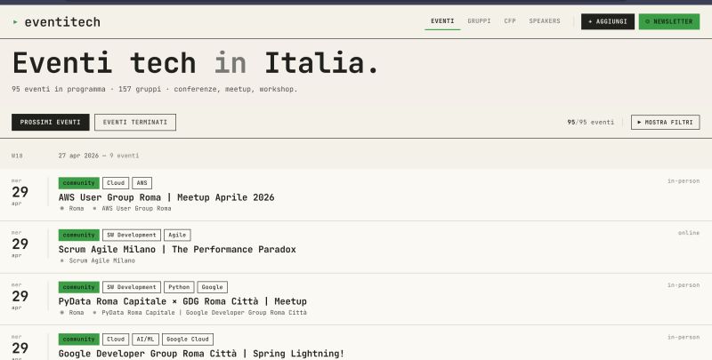Click the group icon before Scrum Agile Milano
This screenshot has height=360, width=712.
click(62, 260)
